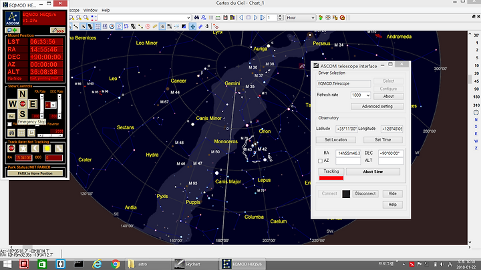Click EQMOD display mode icon with green plus

pos(13,30)
